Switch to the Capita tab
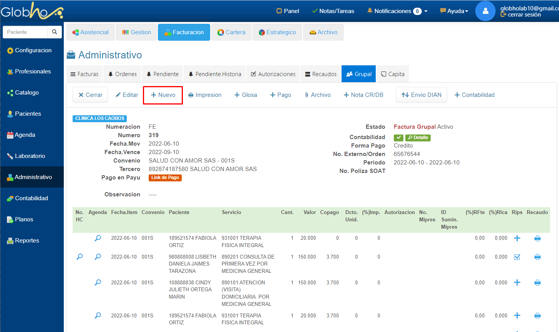Screen dimensions: 559x332 393,74
